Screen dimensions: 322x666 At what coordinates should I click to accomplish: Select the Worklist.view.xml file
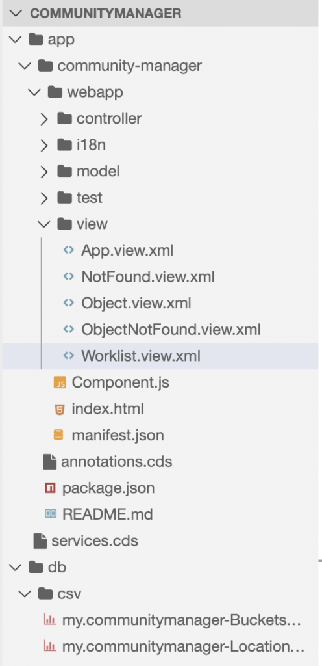coord(160,356)
